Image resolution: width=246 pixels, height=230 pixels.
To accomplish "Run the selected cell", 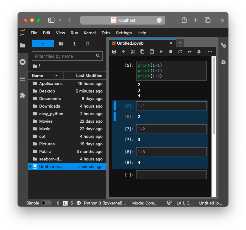I will (161, 52).
